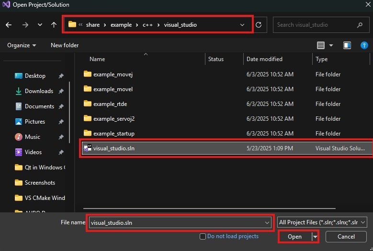Select the visual_studio.sln file
The width and height of the screenshot is (373, 251).
click(227, 148)
